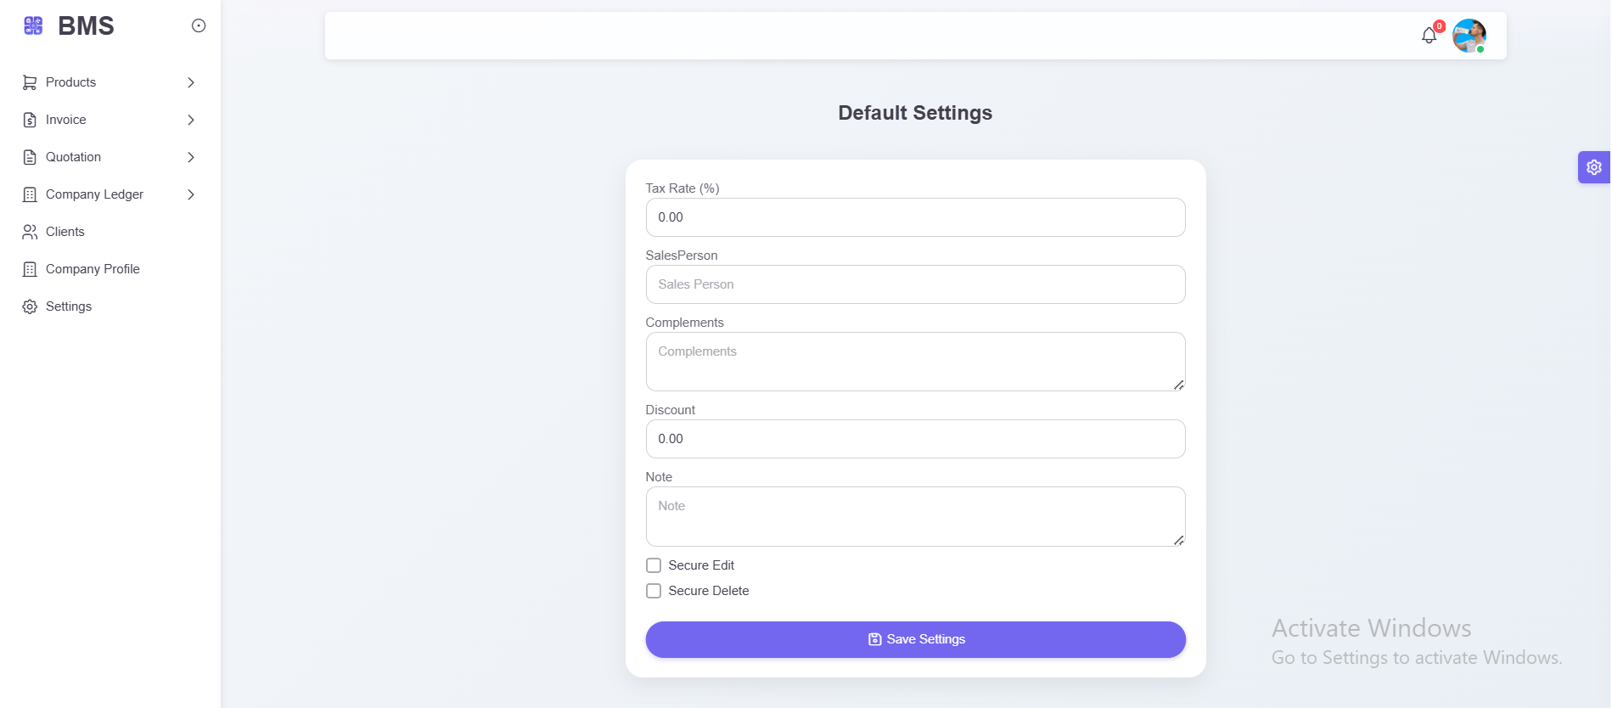
Task: Expand the Company Ledger submenu chevron
Action: [191, 194]
